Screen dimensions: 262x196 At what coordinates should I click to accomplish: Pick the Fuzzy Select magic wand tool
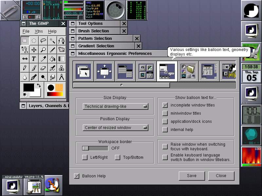point(52,41)
